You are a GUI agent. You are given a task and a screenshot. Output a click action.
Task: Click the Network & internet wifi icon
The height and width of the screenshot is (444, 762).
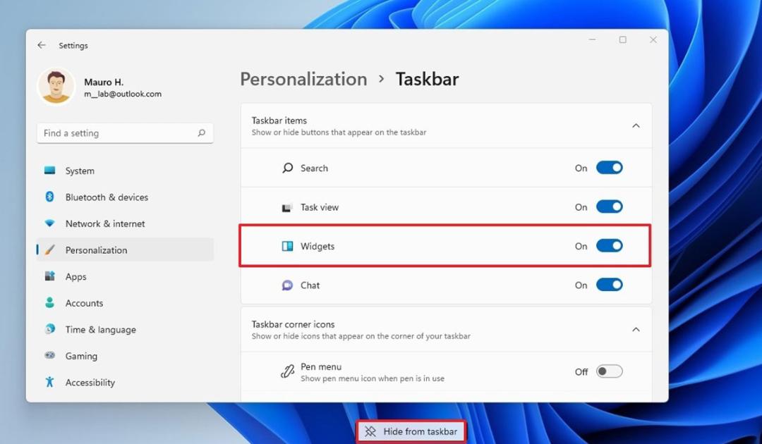pos(49,223)
